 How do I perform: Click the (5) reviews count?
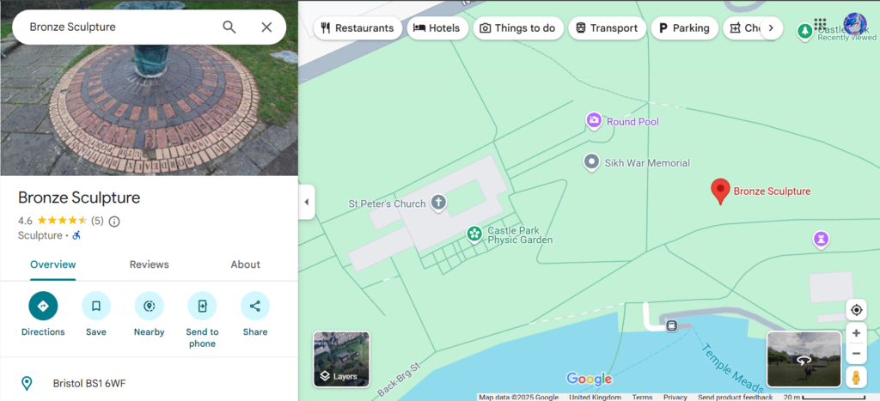click(x=97, y=221)
